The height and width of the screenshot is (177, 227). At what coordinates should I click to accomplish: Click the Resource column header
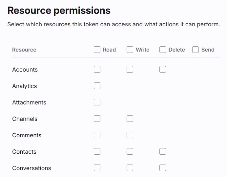(24, 50)
